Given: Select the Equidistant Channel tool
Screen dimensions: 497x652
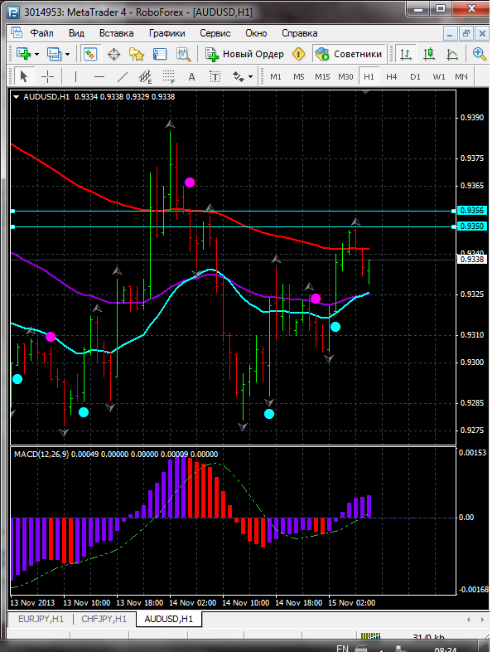Looking at the screenshot, I should point(145,76).
